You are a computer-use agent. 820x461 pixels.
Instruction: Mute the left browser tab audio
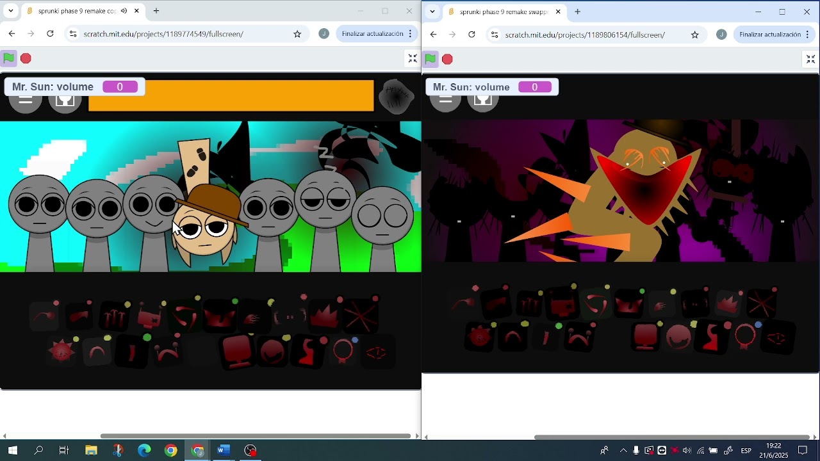124,11
